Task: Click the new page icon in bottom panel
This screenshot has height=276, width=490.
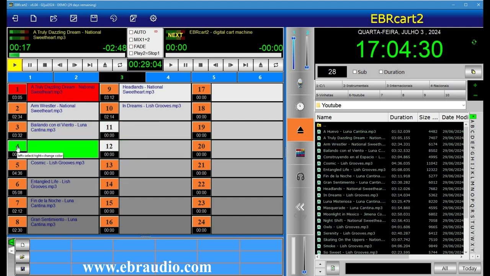Action: 23,245
